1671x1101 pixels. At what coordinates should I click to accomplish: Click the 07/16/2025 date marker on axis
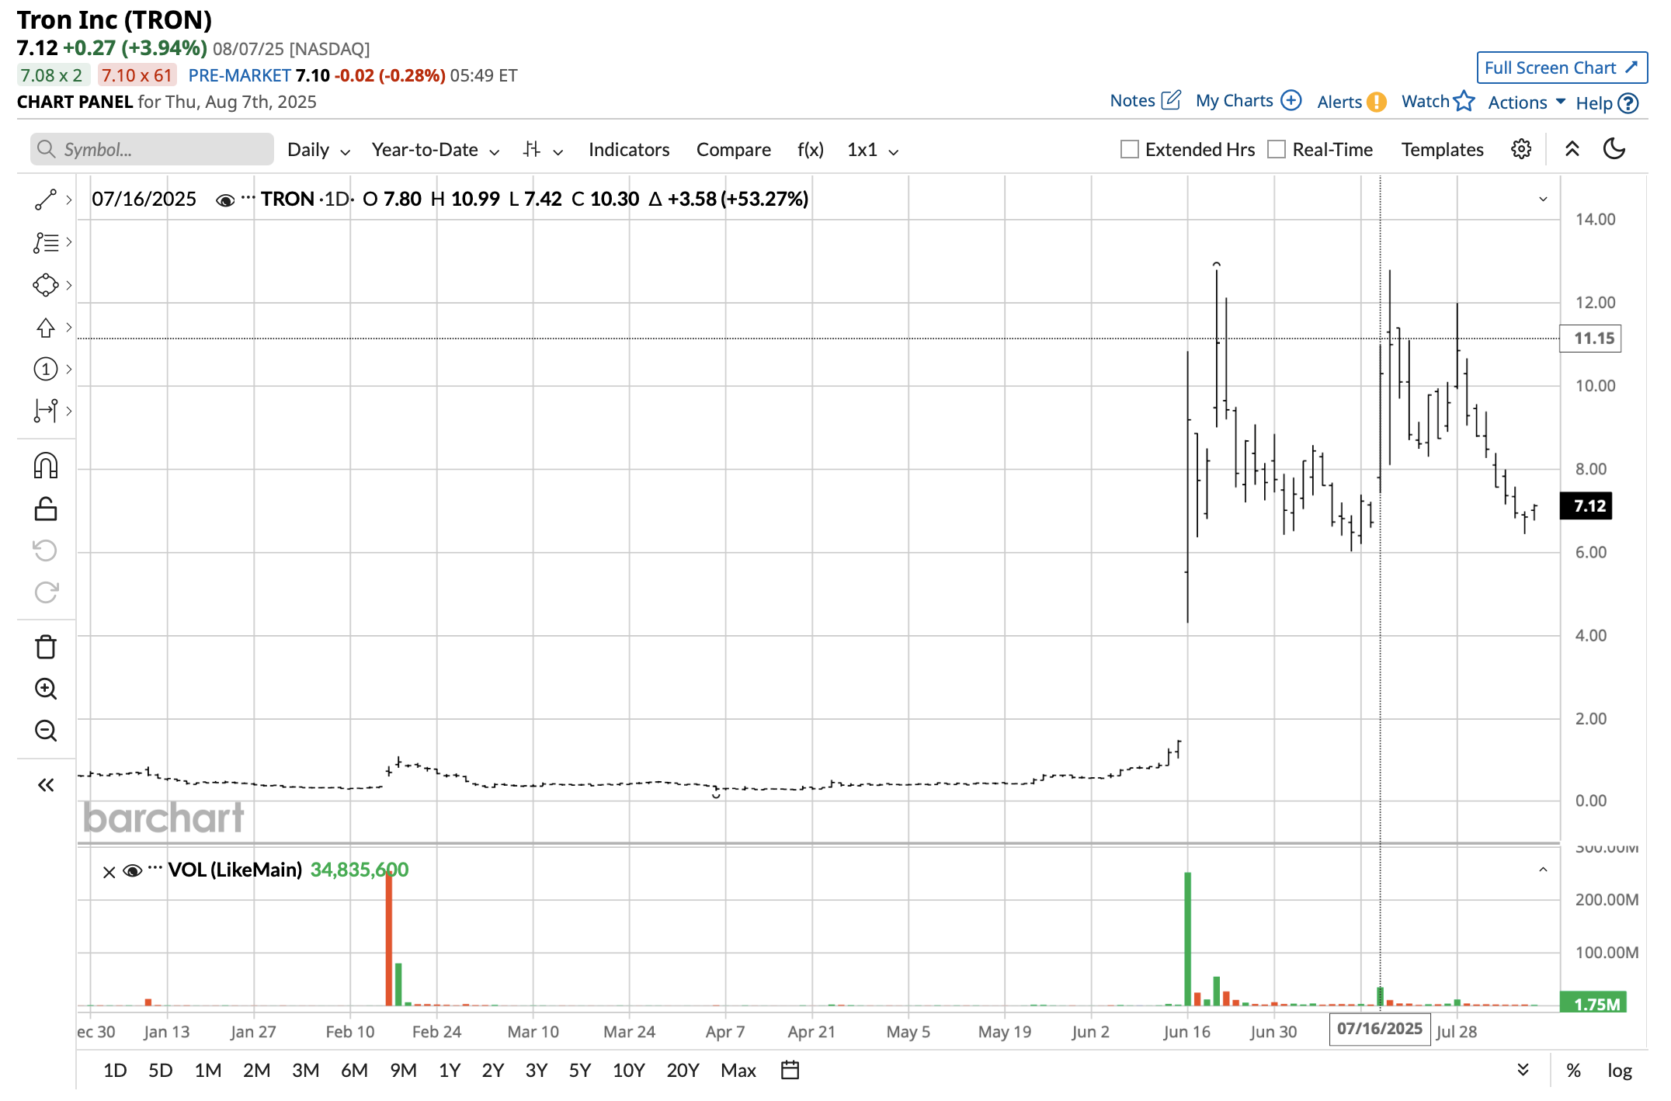pyautogui.click(x=1379, y=1029)
